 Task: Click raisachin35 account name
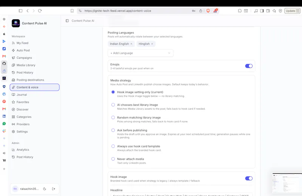[29, 189]
